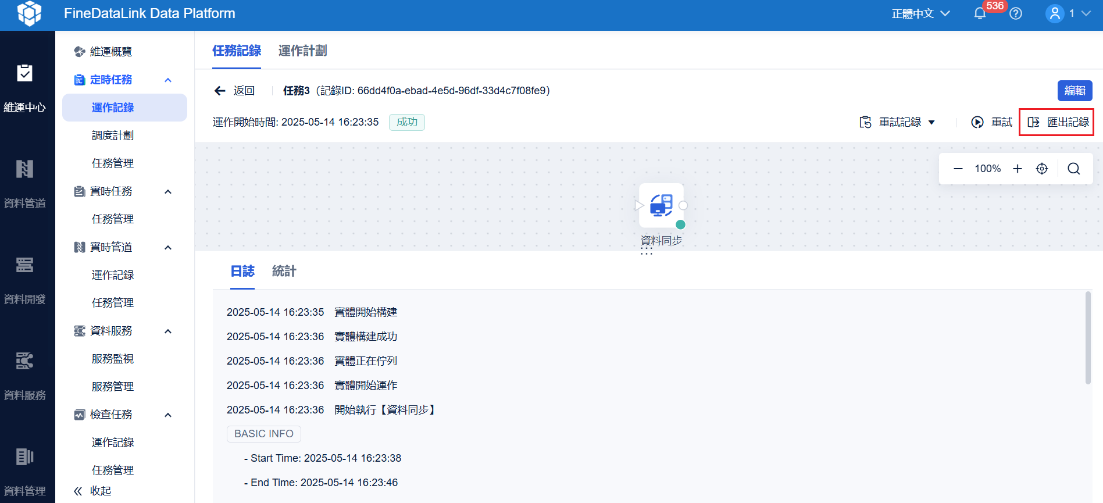The height and width of the screenshot is (503, 1103).
Task: Click the back arrow next to 返回
Action: [x=220, y=91]
